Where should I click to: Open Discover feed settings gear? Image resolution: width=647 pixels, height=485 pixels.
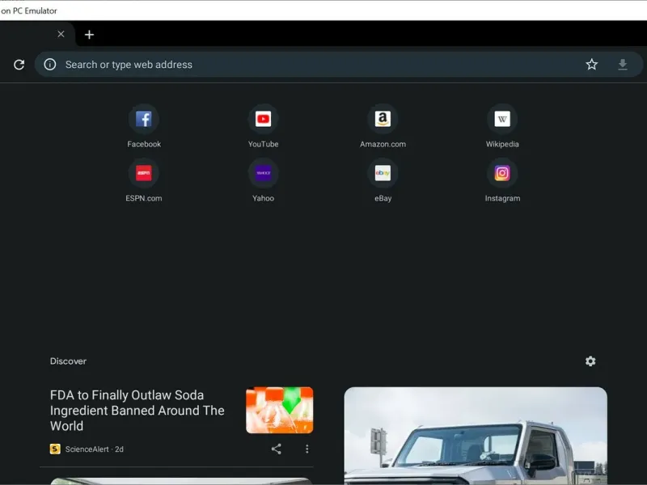(590, 361)
